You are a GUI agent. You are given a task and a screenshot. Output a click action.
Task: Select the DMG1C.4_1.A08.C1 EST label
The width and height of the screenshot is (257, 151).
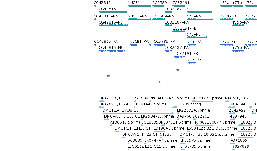[x=120, y=110]
